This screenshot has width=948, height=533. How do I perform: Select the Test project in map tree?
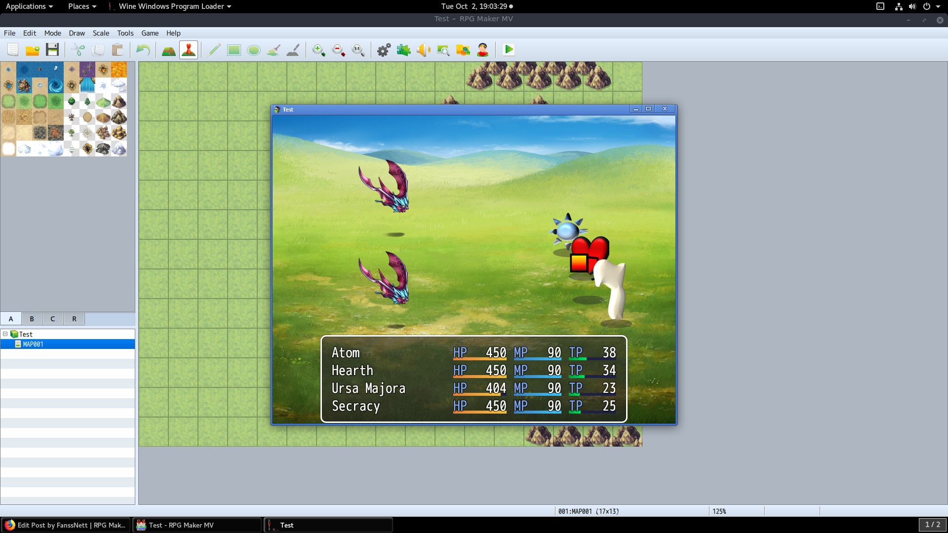(x=26, y=334)
